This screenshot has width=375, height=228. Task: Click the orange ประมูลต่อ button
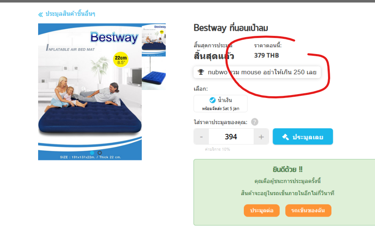(x=262, y=210)
